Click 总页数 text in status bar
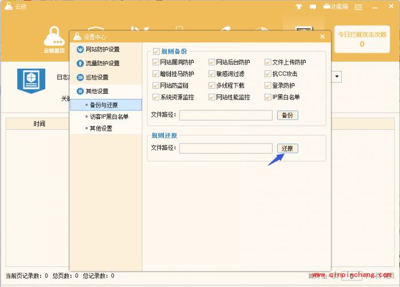The image size is (400, 287). (x=65, y=276)
